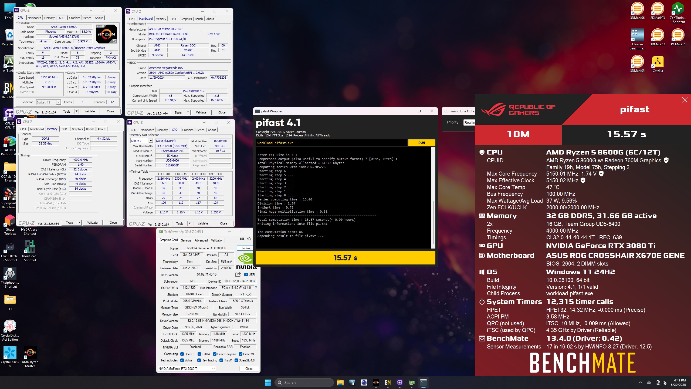Viewport: 691px width, 389px height.
Task: Open 3DMark03 desktop shortcut
Action: [x=658, y=11]
